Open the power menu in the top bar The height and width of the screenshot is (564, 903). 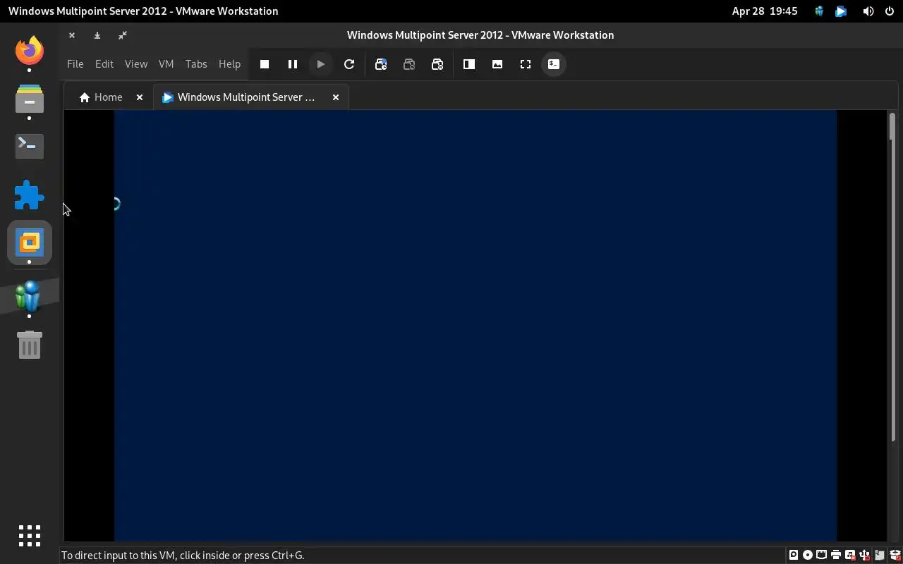890,11
